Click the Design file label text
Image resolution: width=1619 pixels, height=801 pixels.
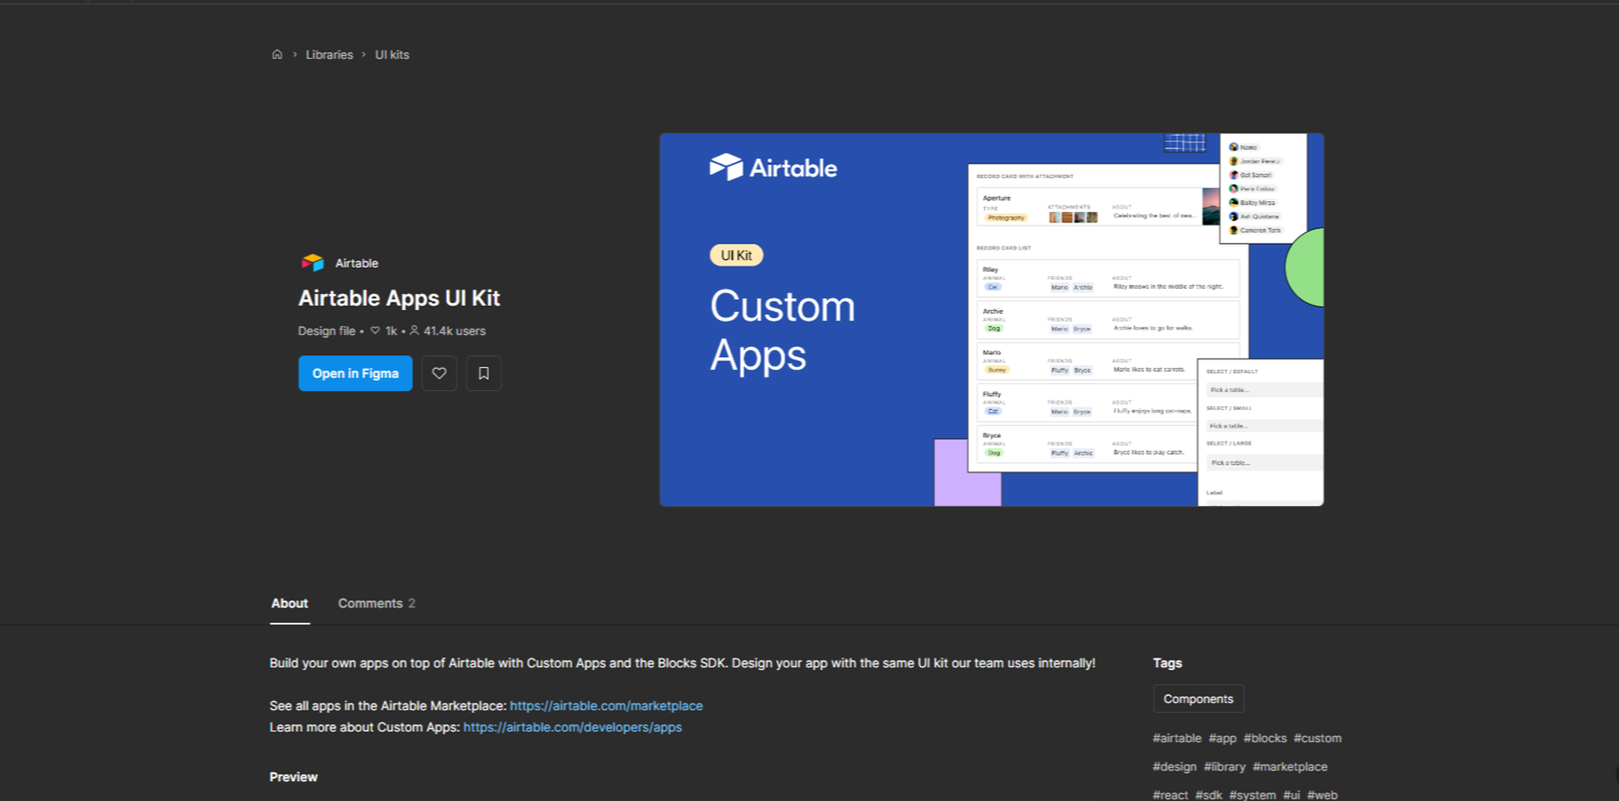327,331
